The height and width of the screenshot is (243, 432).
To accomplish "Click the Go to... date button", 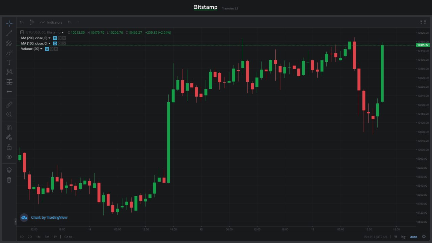I will coord(69,237).
